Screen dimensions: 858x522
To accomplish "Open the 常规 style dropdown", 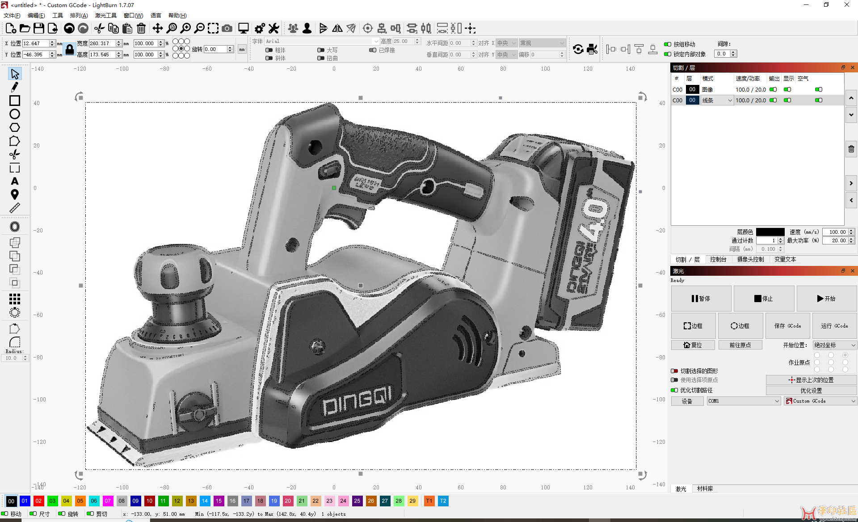I will (543, 43).
